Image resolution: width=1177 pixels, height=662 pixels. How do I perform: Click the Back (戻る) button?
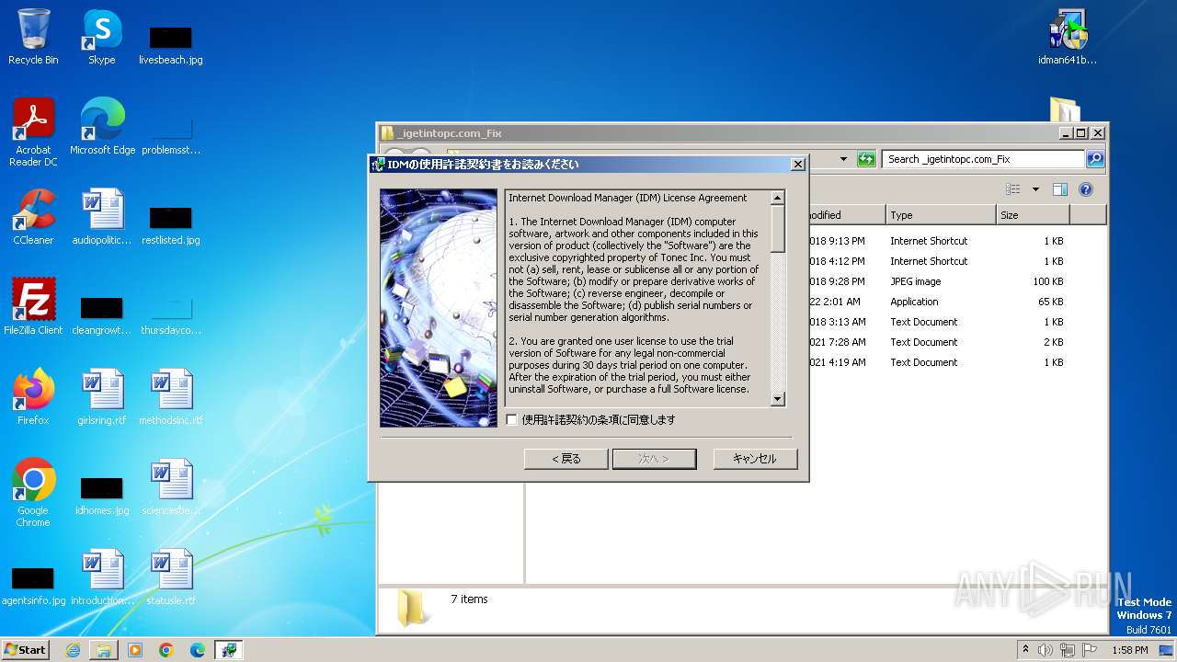(x=566, y=459)
